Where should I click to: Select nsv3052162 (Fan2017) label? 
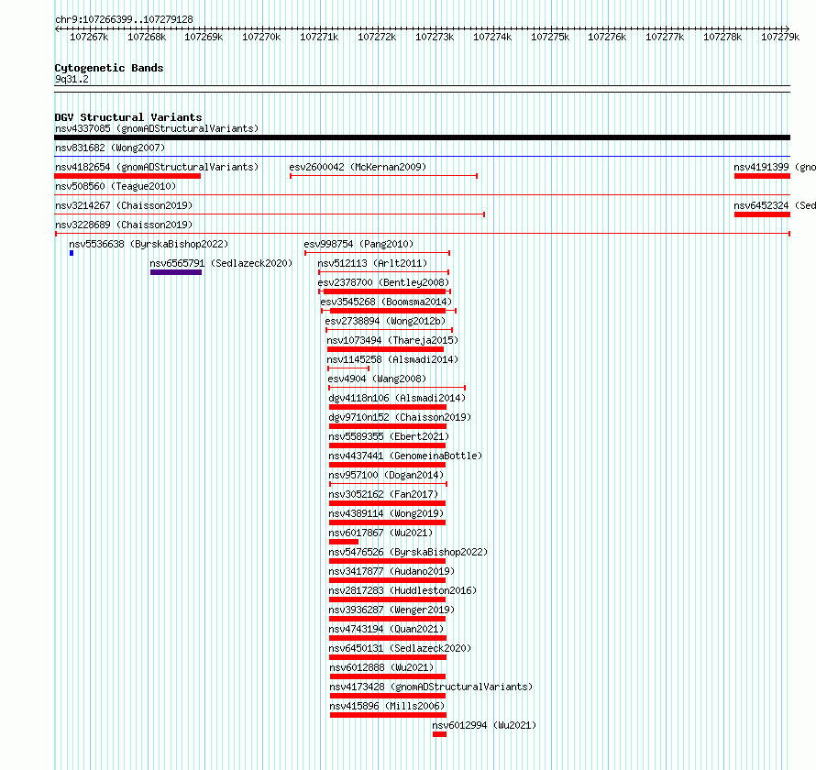(383, 494)
